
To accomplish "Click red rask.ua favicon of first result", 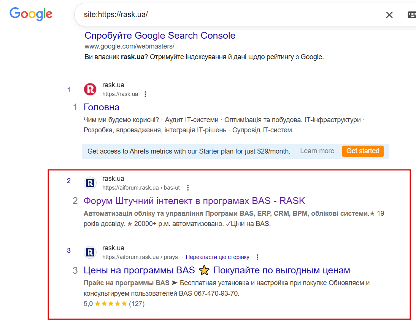I will (x=90, y=89).
